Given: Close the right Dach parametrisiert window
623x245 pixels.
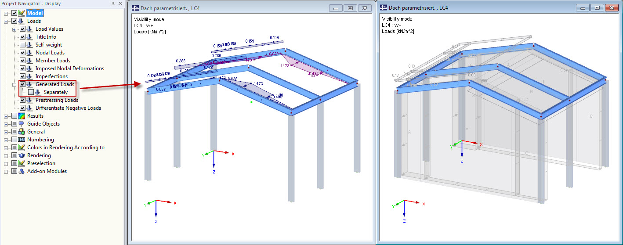Looking at the screenshot, I should [611, 8].
